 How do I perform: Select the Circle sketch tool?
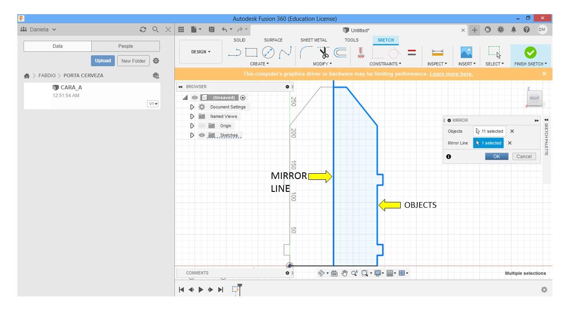tap(268, 53)
